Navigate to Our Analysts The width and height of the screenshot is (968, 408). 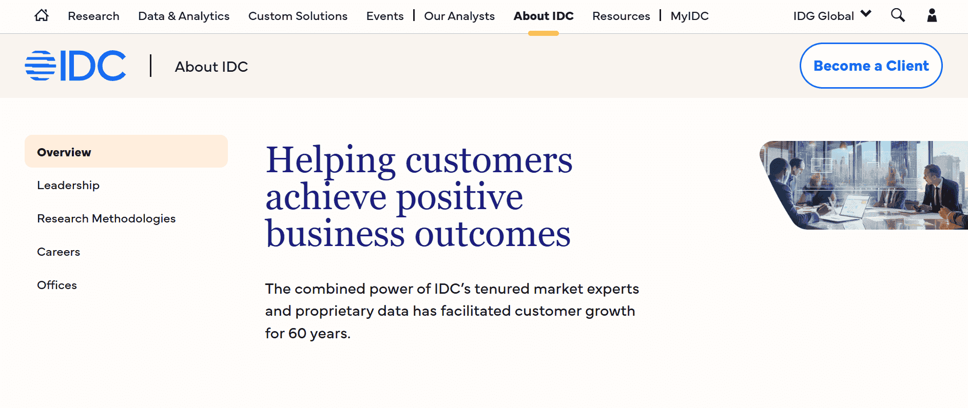[459, 16]
